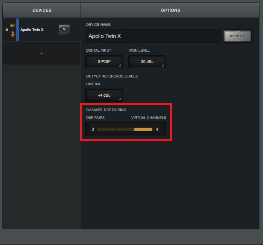The height and width of the screenshot is (245, 263).
Task: Click the Virtual Channels value 4
Action: click(x=157, y=129)
